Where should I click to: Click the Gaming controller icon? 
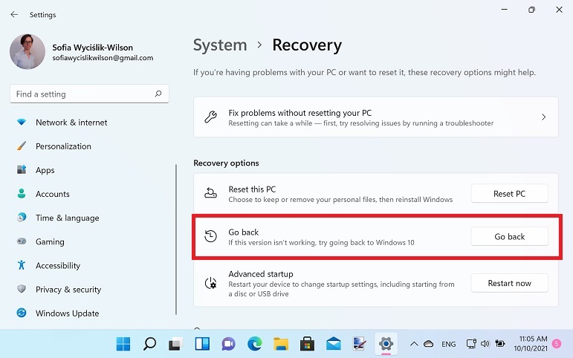[22, 241]
